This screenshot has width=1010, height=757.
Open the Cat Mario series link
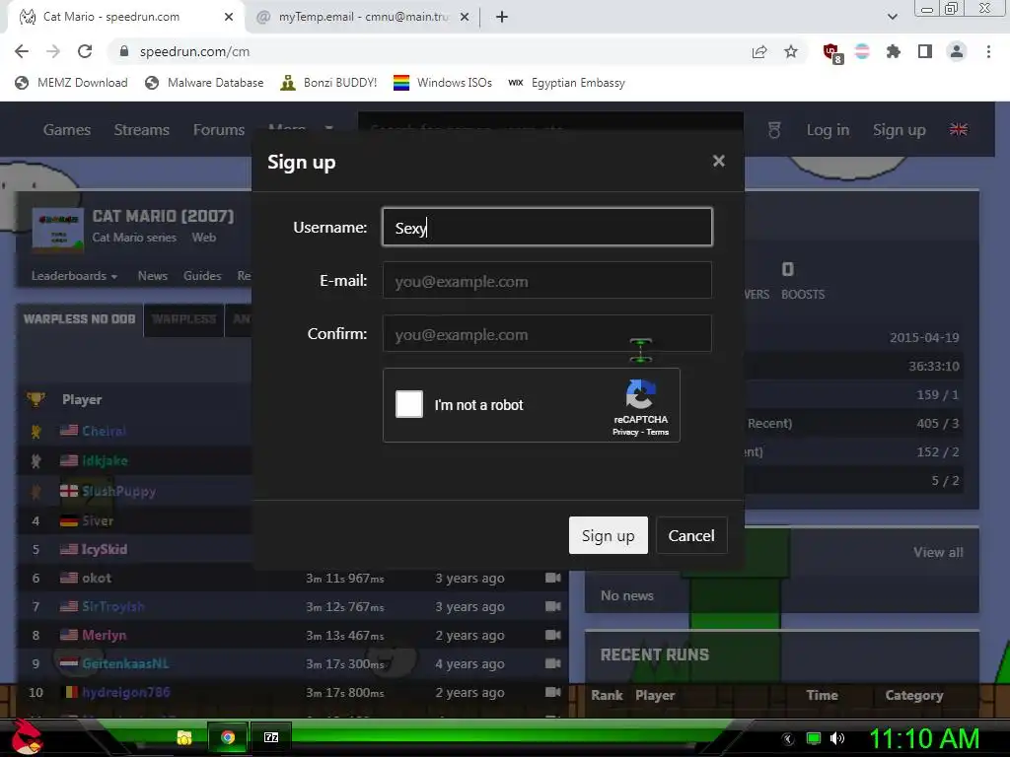point(134,237)
